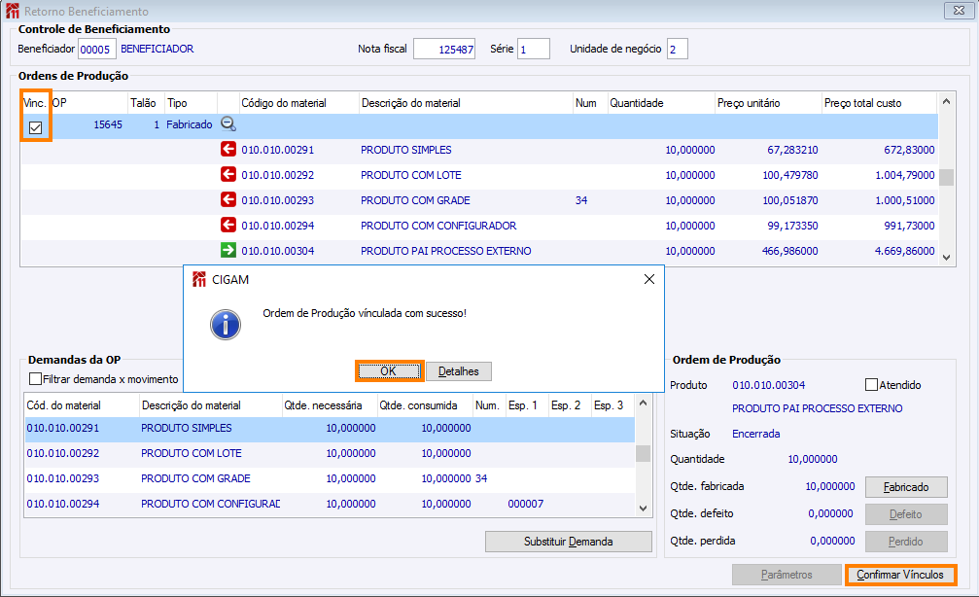The width and height of the screenshot is (979, 597).
Task: Uncheck the Vinc. checkbox for OP 15645
Action: 35,127
